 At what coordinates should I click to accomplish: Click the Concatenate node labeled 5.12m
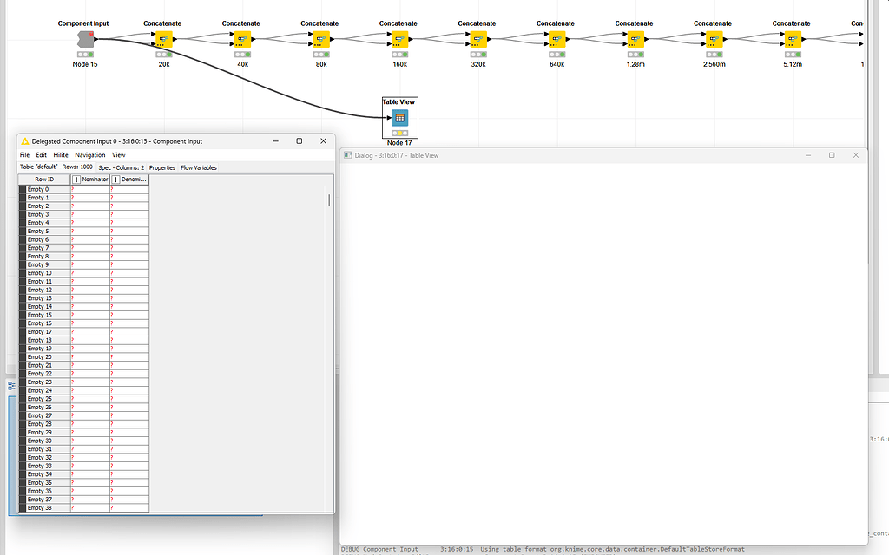(x=791, y=38)
